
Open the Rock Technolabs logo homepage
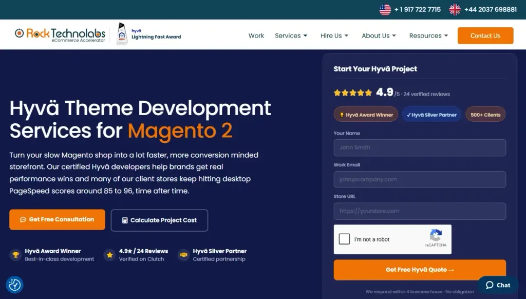60,34
